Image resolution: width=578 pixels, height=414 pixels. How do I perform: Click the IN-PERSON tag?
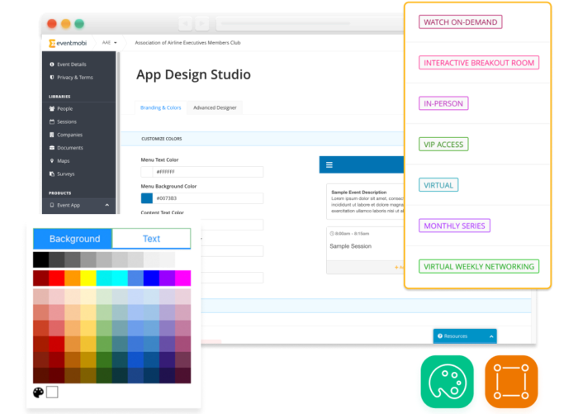click(443, 103)
